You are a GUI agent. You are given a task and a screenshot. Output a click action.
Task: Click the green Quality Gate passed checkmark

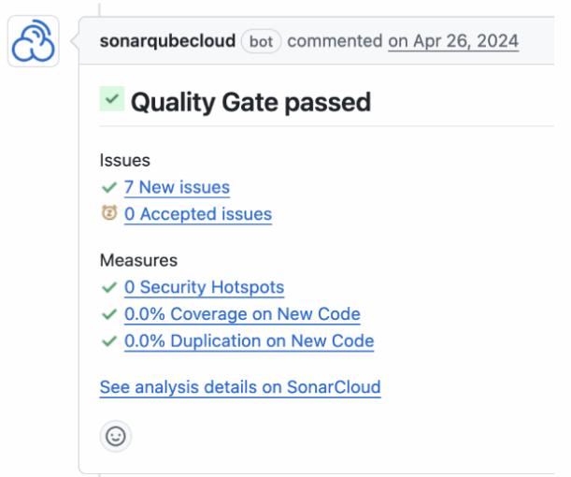[111, 99]
